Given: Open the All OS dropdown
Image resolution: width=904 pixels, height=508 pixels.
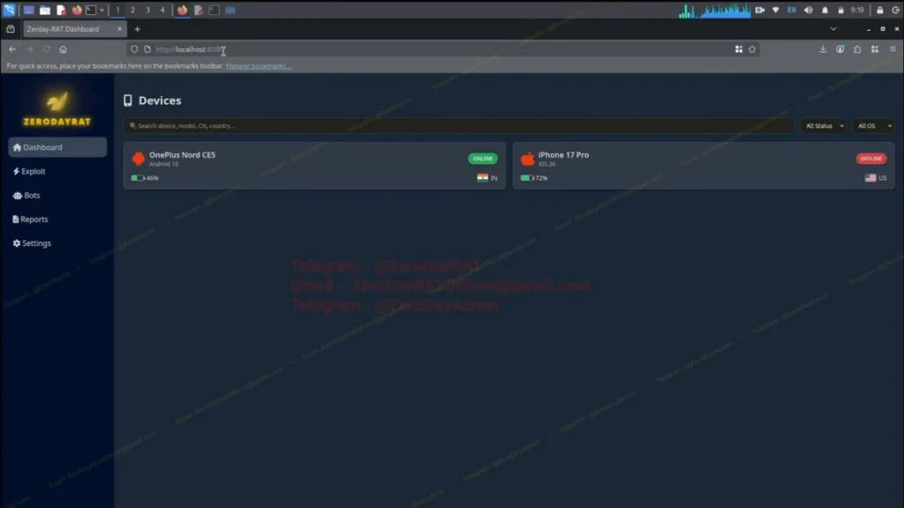Looking at the screenshot, I should pyautogui.click(x=873, y=125).
